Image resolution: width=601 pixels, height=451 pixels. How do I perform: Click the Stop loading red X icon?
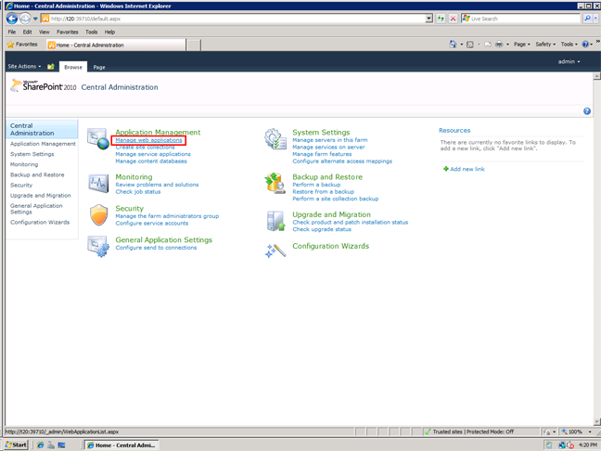(x=453, y=19)
